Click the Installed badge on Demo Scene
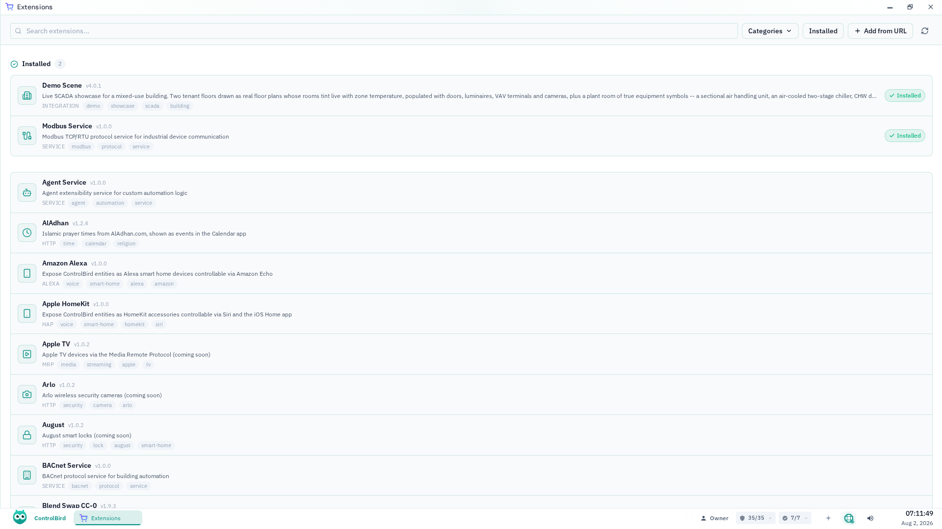This screenshot has width=942, height=529. point(905,96)
